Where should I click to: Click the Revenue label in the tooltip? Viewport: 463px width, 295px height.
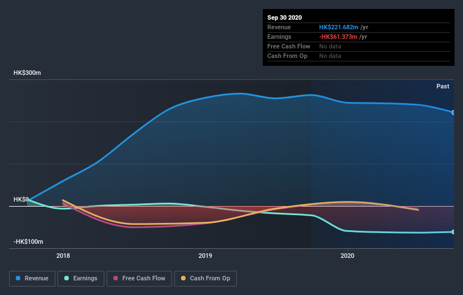(x=279, y=27)
